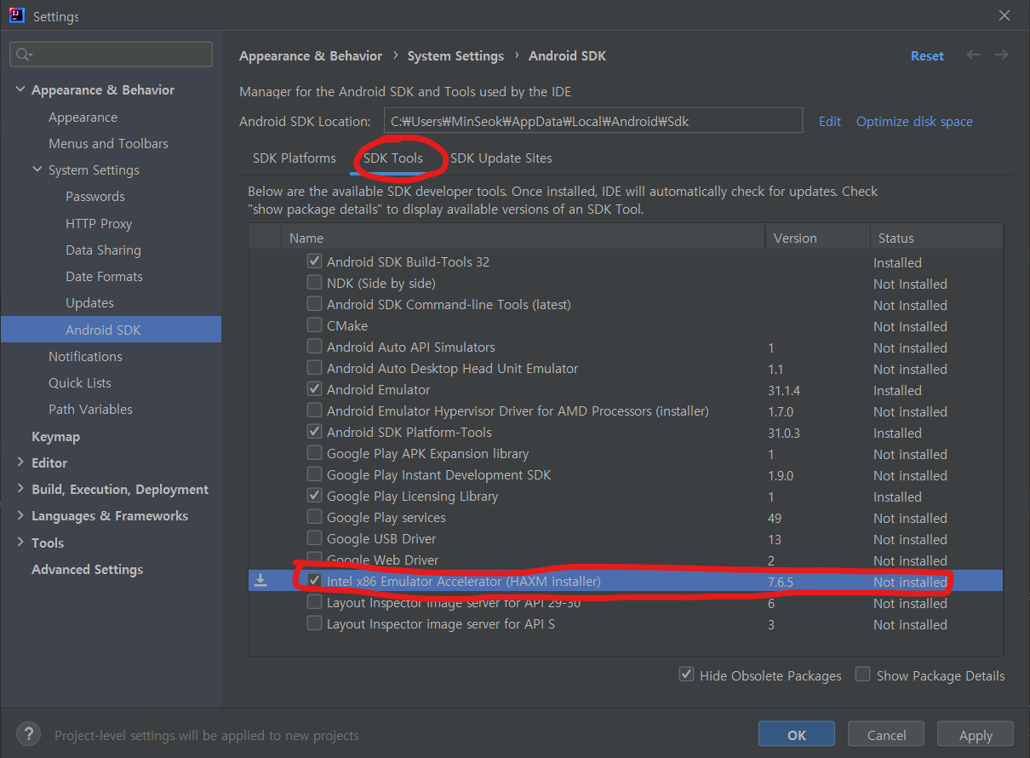Open Appearance settings page
The image size is (1030, 758).
point(83,118)
